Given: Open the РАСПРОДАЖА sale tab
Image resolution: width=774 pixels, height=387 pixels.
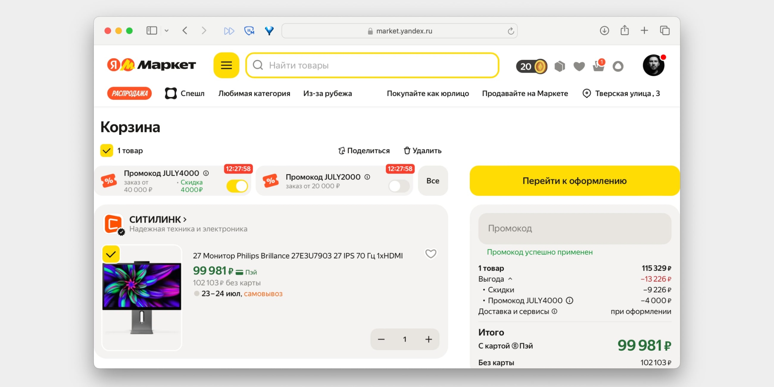Looking at the screenshot, I should [129, 93].
